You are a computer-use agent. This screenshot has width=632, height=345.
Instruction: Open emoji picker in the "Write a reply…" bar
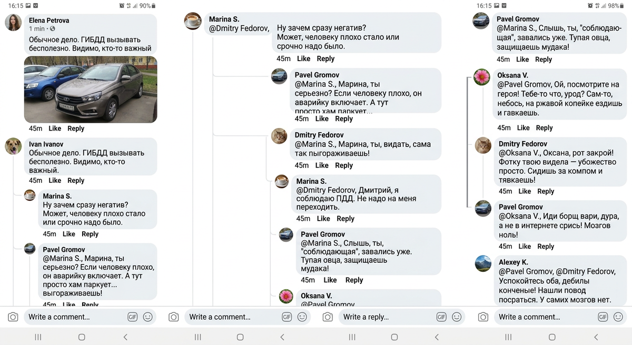coord(457,317)
